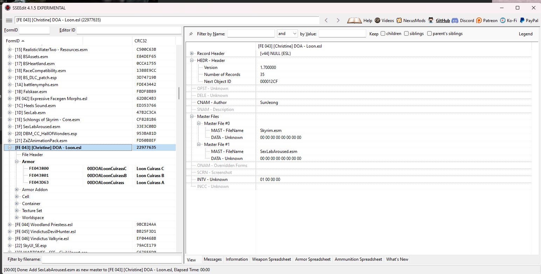
Task: Open the hamburger main menu
Action: tap(9, 20)
